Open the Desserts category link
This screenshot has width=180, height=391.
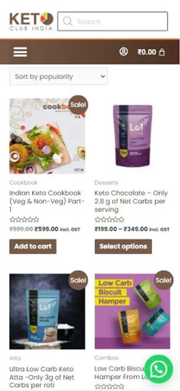[x=106, y=182]
